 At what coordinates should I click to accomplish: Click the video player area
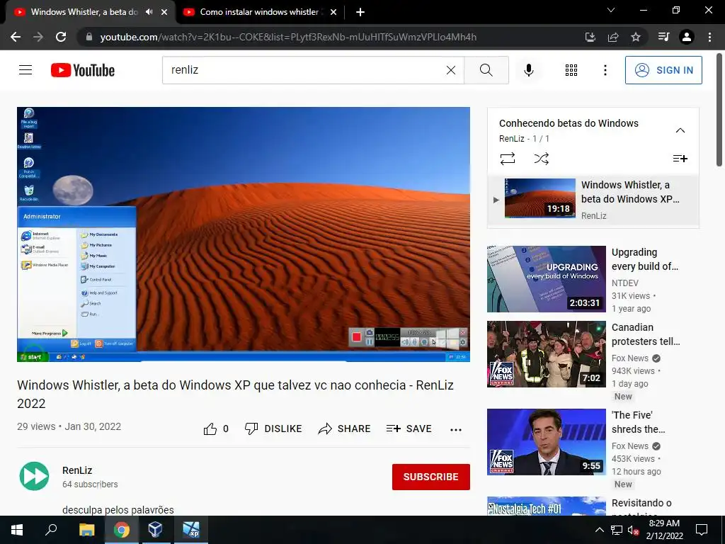(244, 234)
